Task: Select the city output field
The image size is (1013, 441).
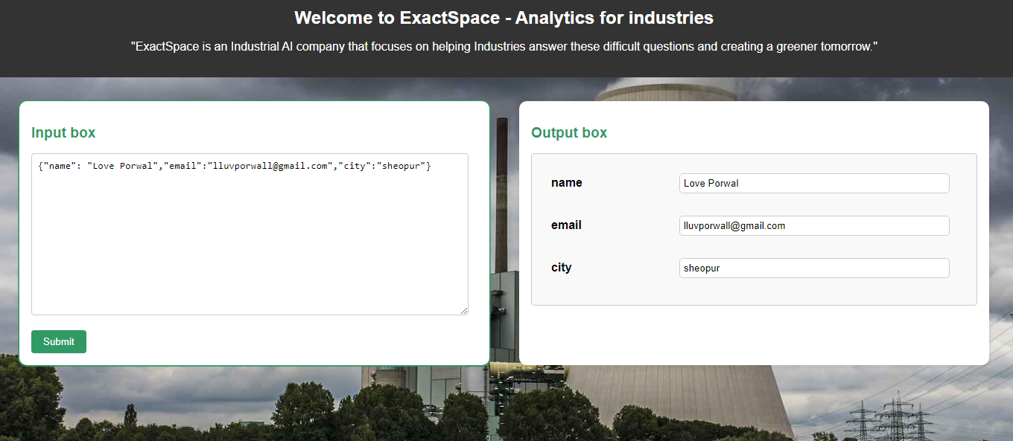Action: 813,268
